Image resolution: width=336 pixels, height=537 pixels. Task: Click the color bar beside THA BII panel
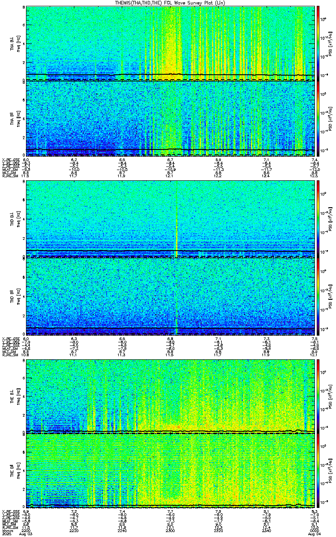click(x=319, y=119)
